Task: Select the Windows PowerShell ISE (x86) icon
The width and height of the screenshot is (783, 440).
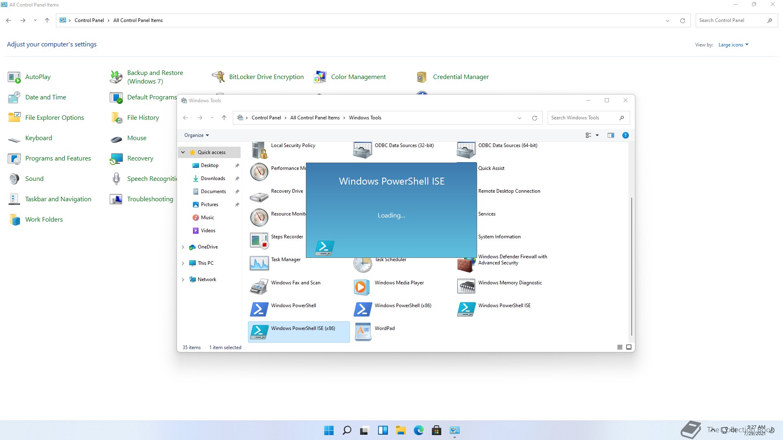Action: click(259, 332)
